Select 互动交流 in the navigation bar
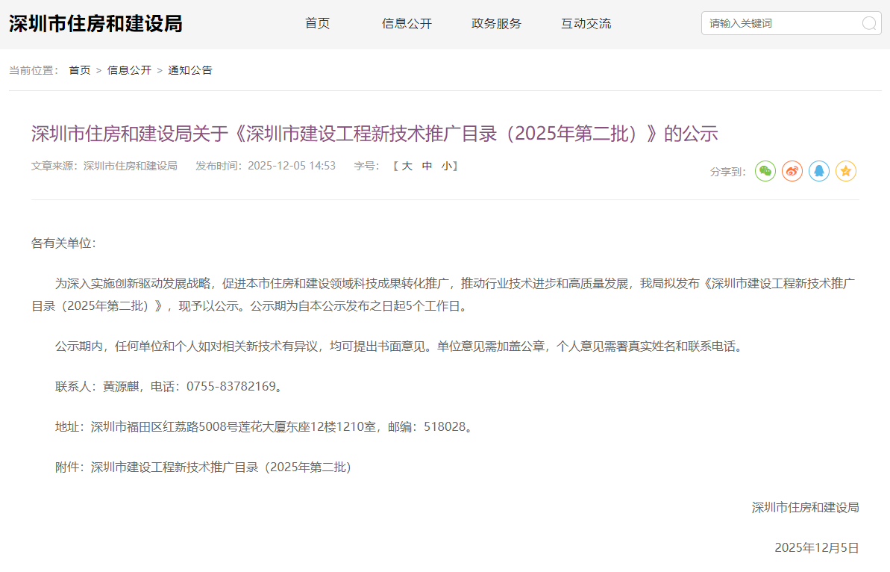This screenshot has height=572, width=890. [586, 24]
